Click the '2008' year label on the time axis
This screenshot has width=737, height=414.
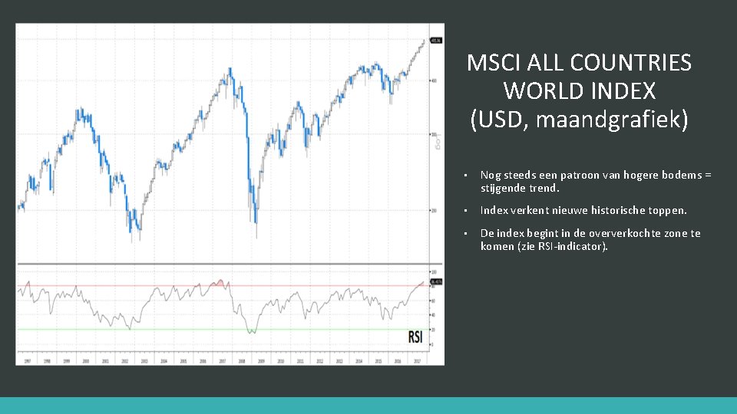242,361
